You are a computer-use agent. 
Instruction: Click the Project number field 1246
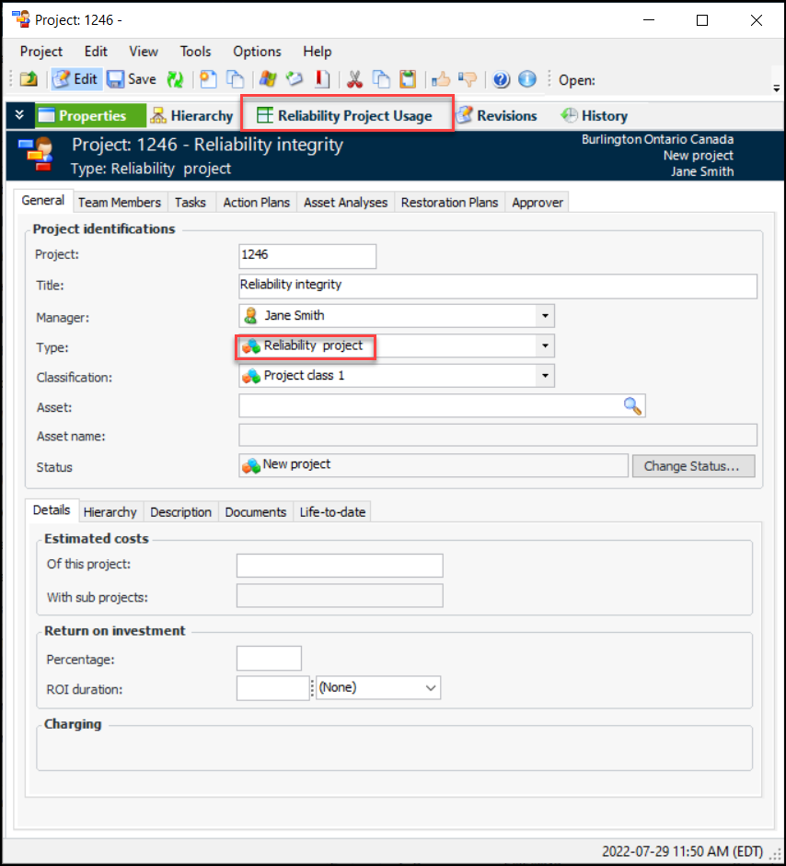pyautogui.click(x=307, y=256)
